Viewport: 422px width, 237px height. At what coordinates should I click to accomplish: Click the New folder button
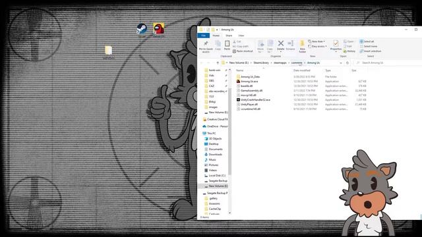tap(302, 47)
